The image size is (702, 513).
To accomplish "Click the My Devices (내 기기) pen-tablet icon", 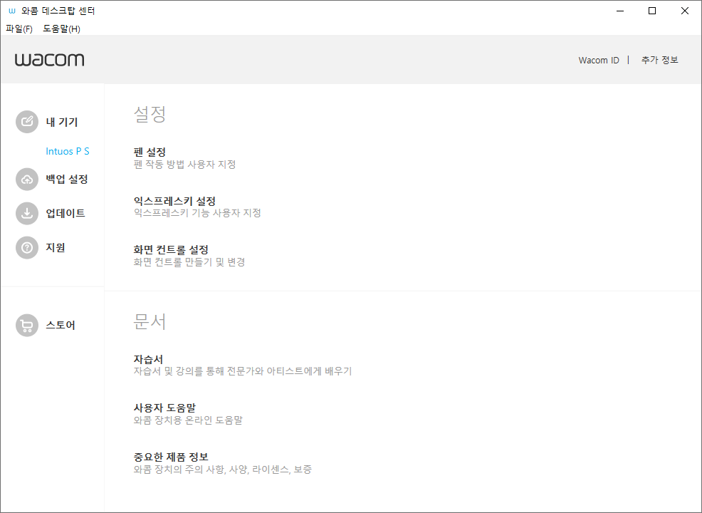I will point(27,122).
